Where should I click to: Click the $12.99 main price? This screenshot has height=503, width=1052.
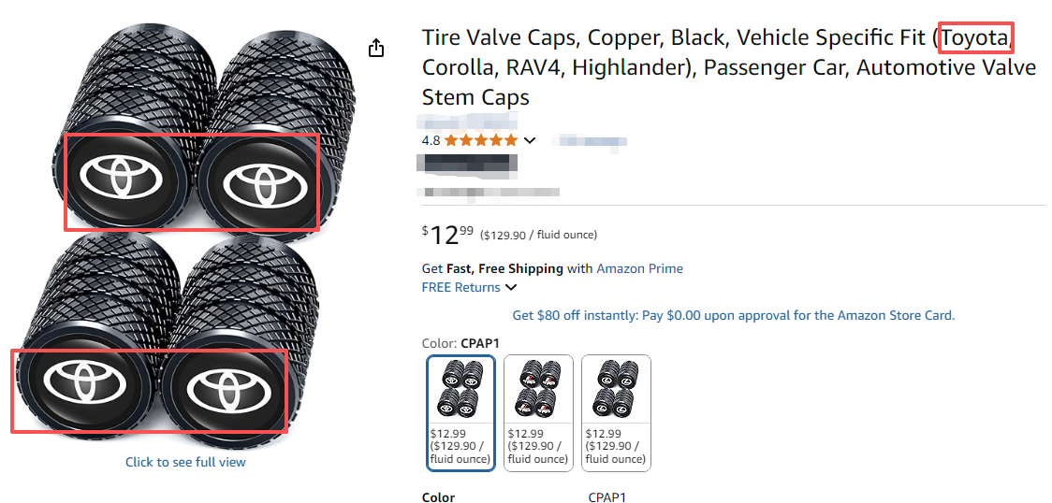447,235
